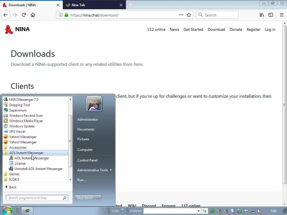Open Windows Start orb

tap(7, 211)
